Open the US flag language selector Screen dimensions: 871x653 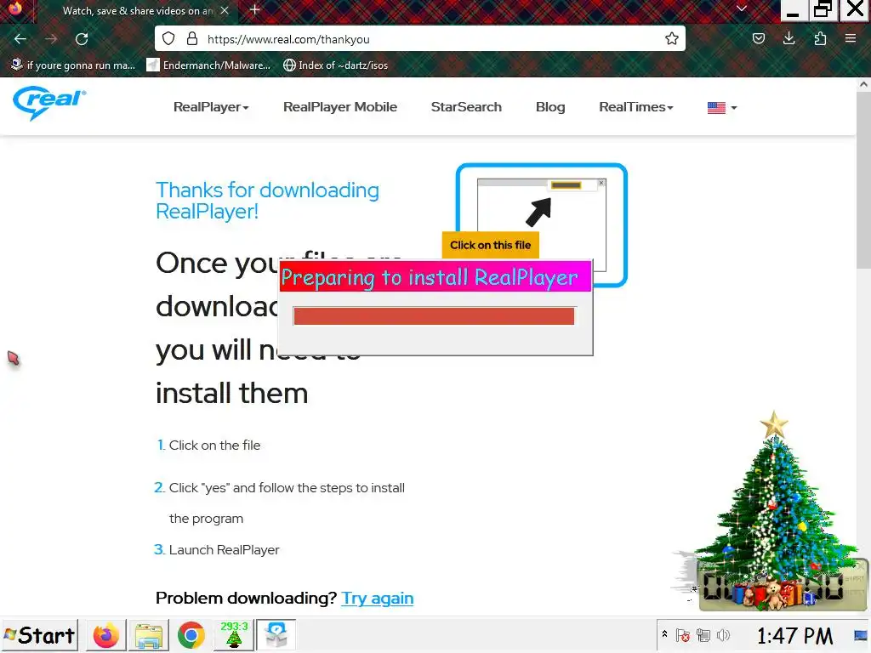722,107
